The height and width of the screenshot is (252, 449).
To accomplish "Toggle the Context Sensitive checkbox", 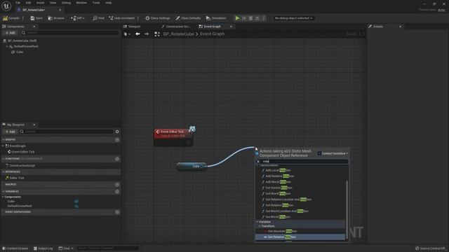I will click(x=319, y=153).
